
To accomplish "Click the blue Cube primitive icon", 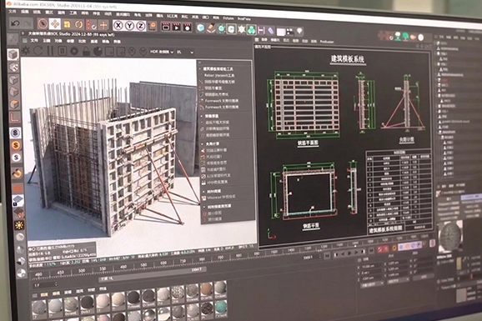I will pyautogui.click(x=200, y=28).
